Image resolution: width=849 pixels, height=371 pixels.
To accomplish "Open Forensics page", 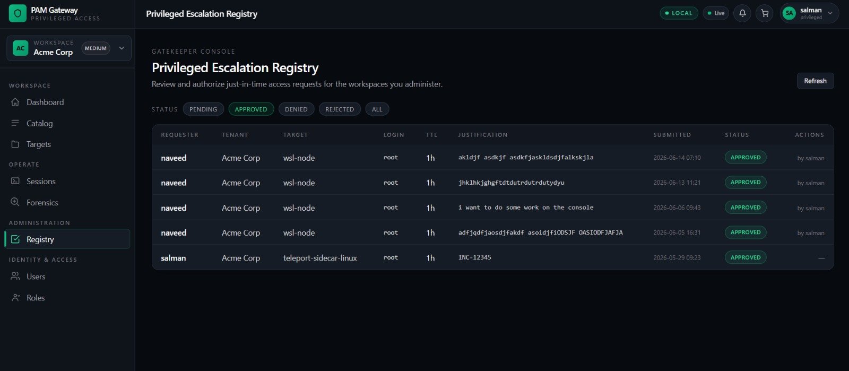I will click(67, 203).
